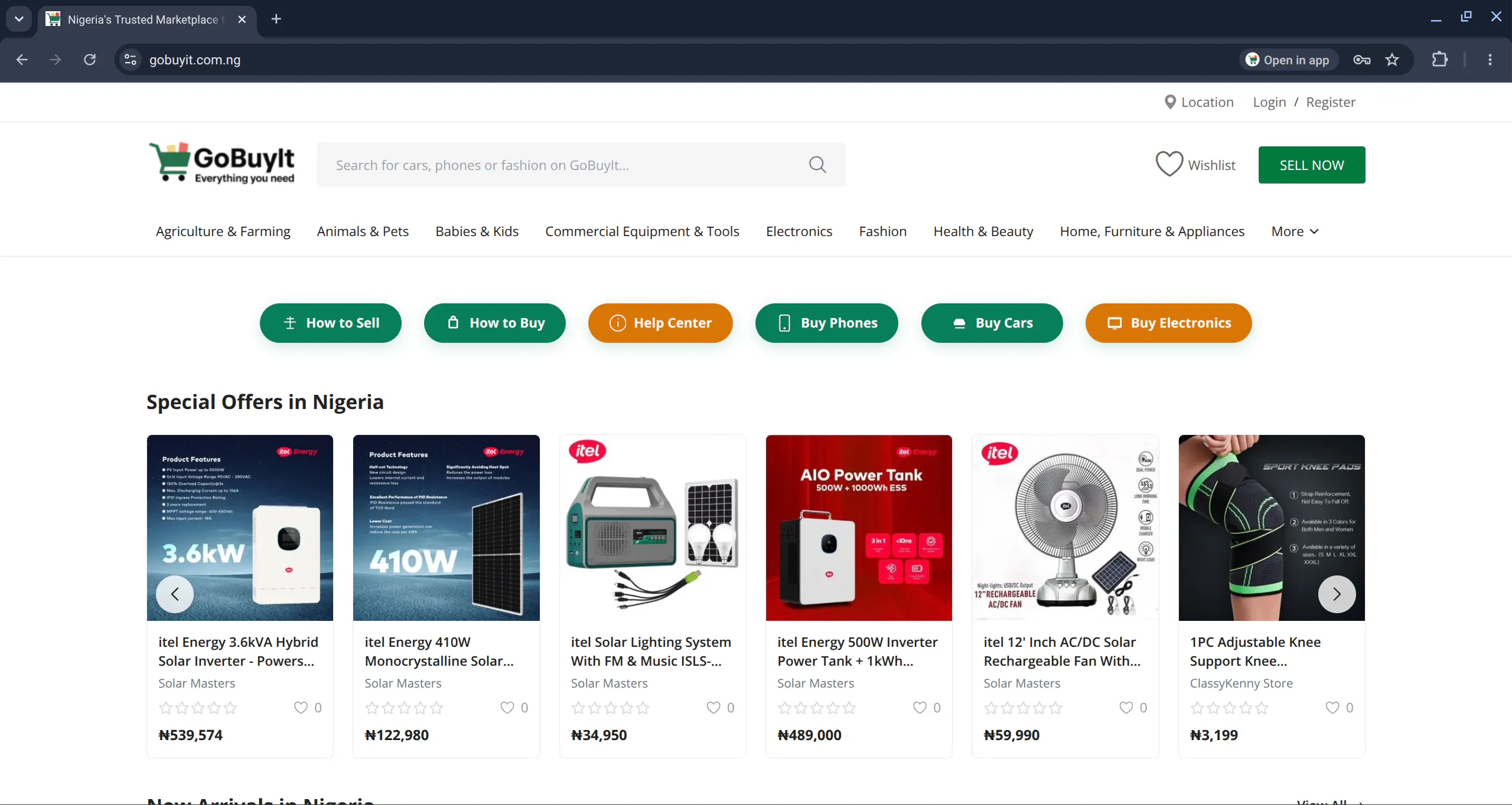
Task: Reload the page
Action: (90, 60)
